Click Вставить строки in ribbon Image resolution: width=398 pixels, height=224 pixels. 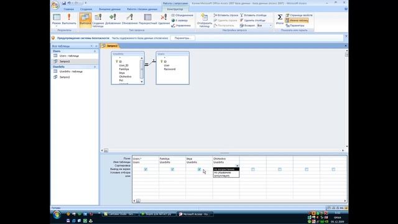coord(226,15)
